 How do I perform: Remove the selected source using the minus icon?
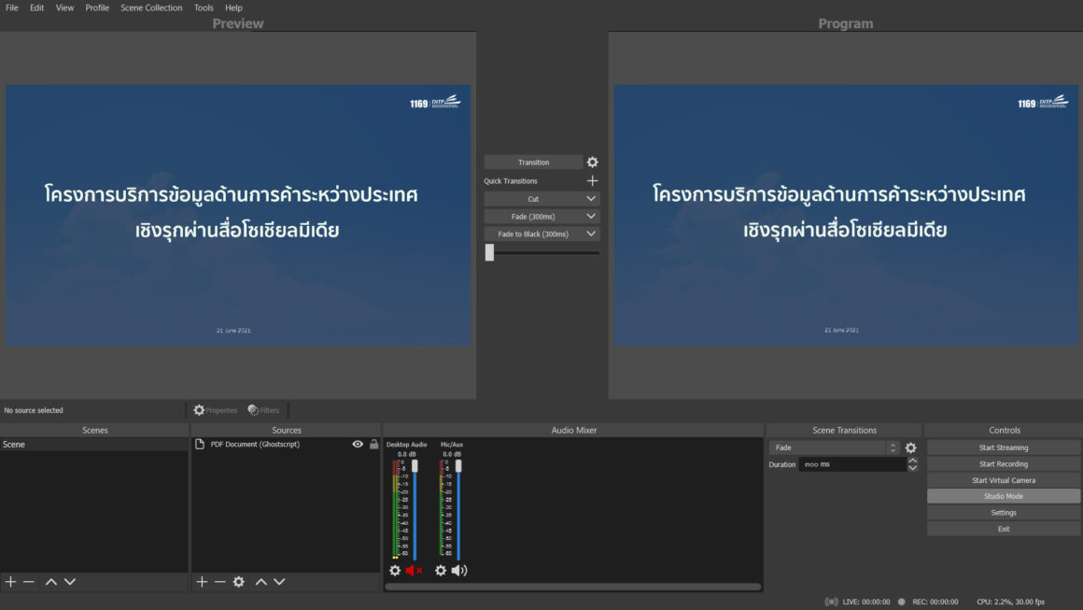click(219, 581)
